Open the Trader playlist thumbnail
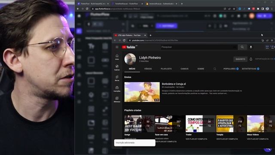This screenshot has width=275, height=155. click(x=201, y=124)
